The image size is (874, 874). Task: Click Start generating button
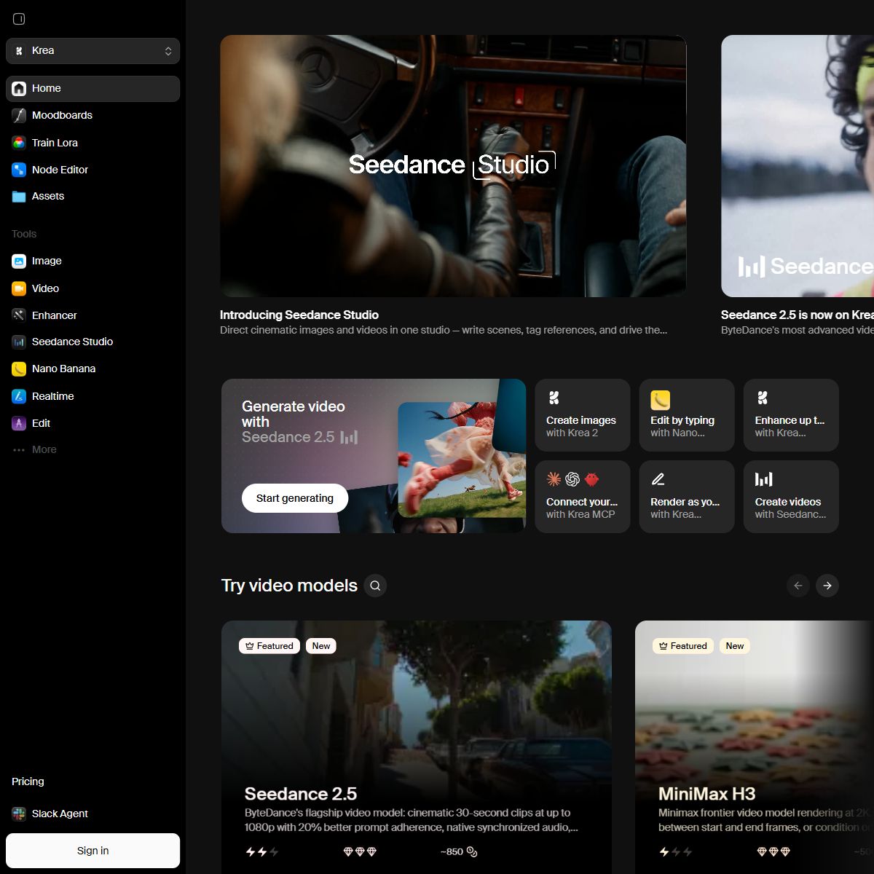[295, 498]
